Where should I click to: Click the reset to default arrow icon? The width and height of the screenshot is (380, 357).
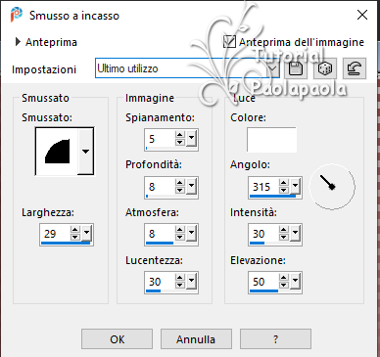tap(355, 68)
